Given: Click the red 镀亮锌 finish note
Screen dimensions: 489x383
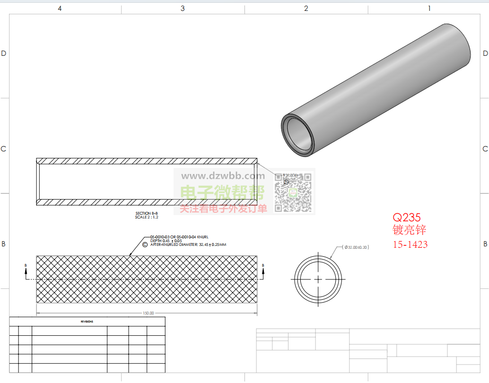Looking at the screenshot, I should pos(409,230).
